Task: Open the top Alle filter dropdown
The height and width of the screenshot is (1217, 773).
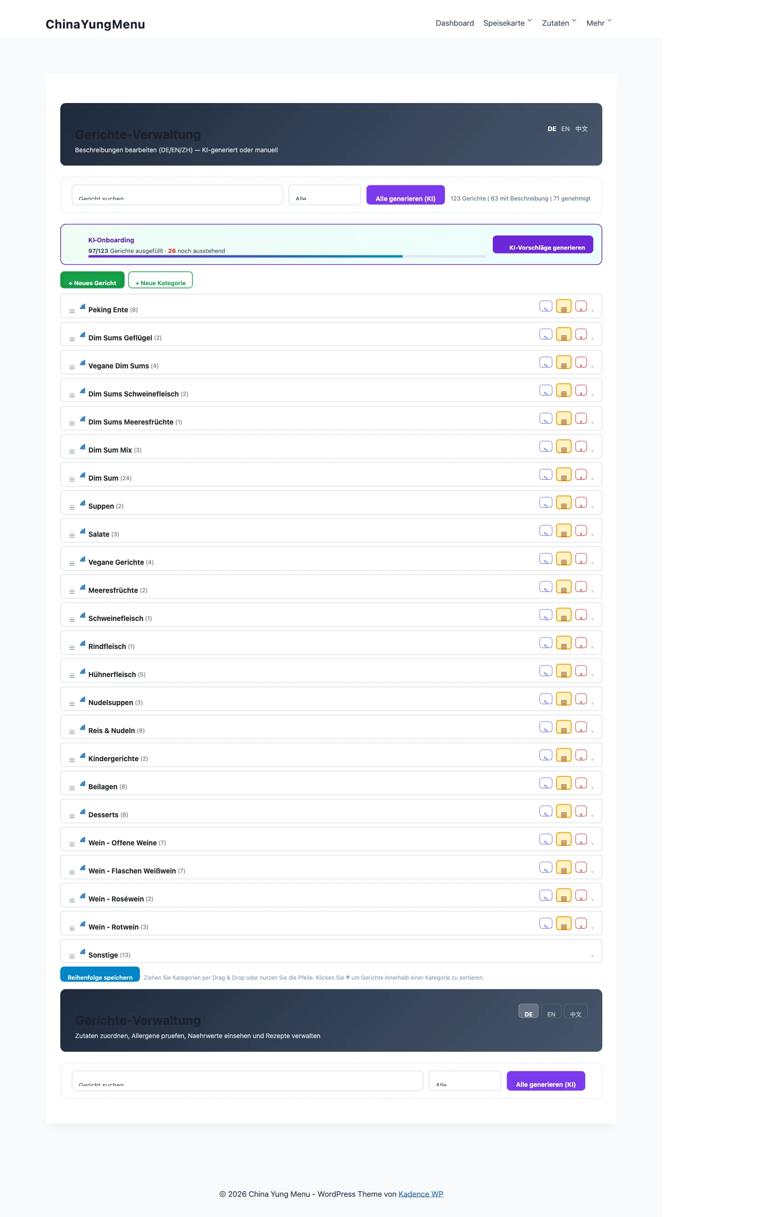Action: click(324, 195)
